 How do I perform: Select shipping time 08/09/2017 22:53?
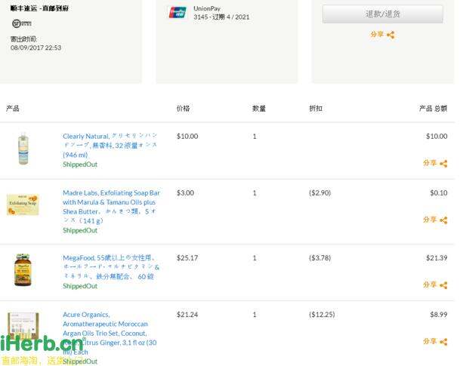point(36,48)
